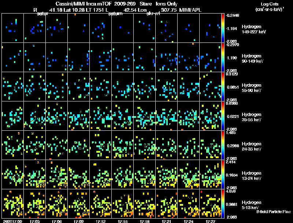The image size is (293, 223).
Task: Click the Hydrogen 24-35 keV row label
Action: pos(252,146)
